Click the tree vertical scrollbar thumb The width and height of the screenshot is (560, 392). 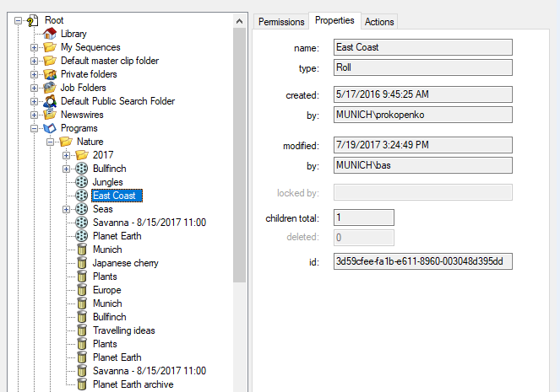240,155
